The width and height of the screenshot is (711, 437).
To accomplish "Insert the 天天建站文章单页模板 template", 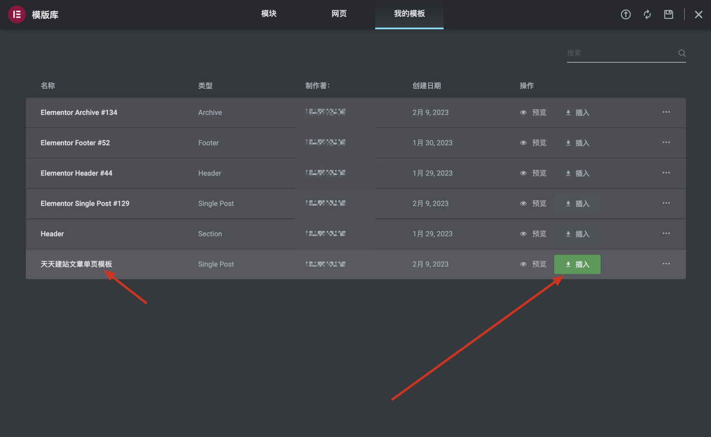I will click(x=577, y=264).
